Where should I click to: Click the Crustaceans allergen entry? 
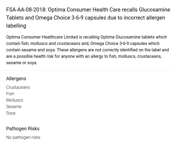pyautogui.click(x=18, y=87)
